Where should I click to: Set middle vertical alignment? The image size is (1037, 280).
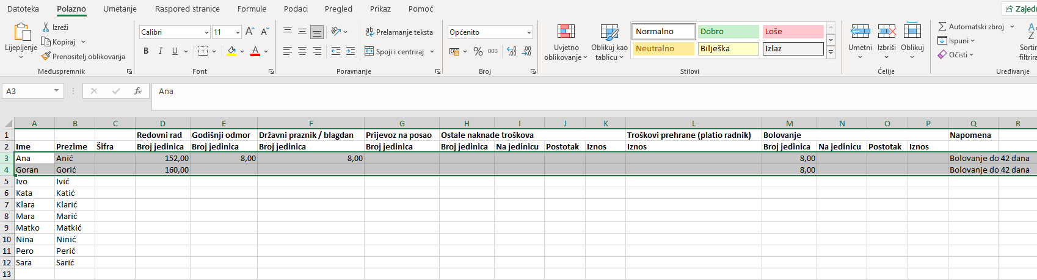[x=302, y=32]
